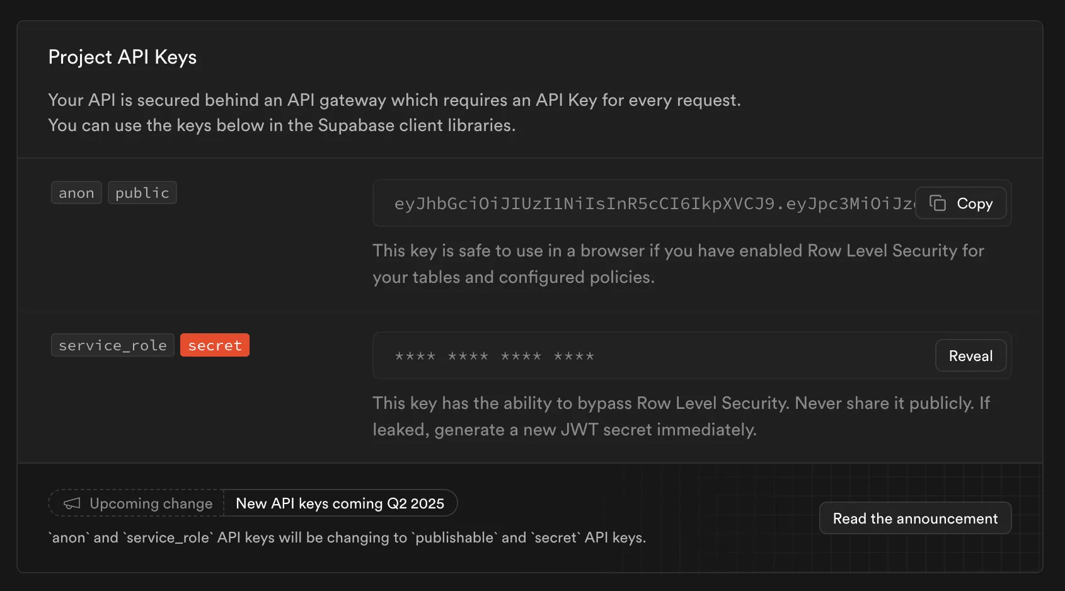The height and width of the screenshot is (591, 1065).
Task: Select the anon badge label
Action: coord(76,192)
